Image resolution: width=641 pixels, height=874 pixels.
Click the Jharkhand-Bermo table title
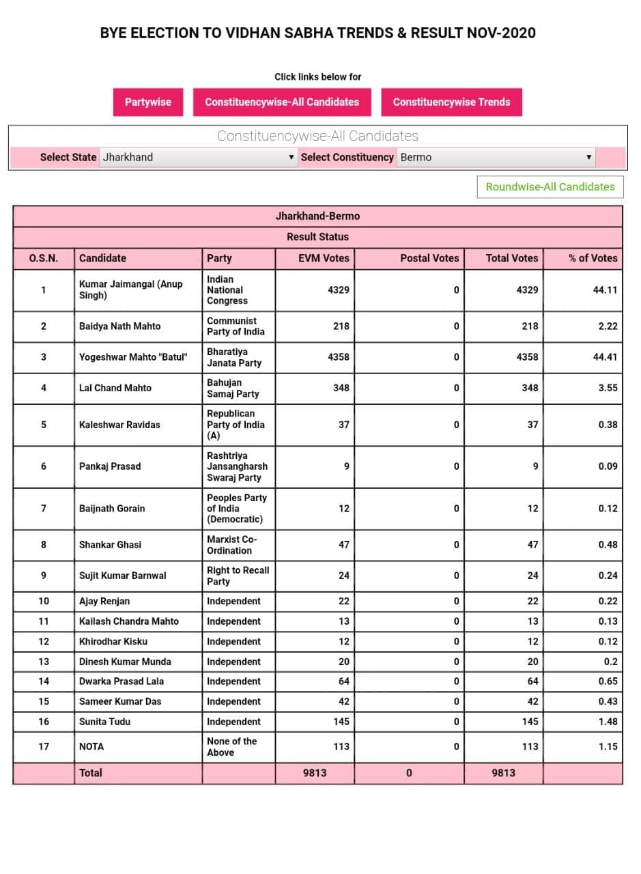(317, 216)
